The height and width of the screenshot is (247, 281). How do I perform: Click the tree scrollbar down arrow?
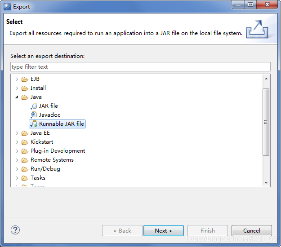tap(266, 183)
